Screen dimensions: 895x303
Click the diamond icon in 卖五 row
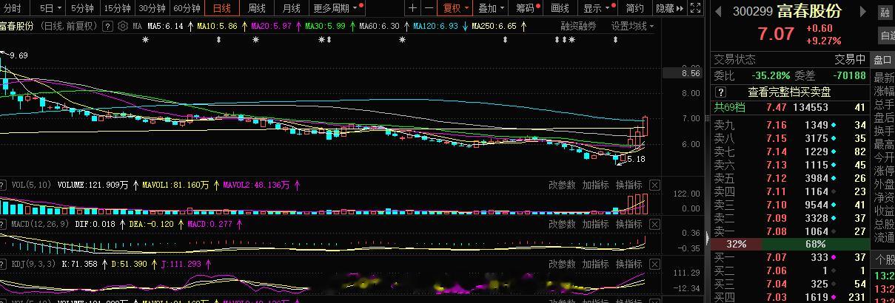coord(834,178)
